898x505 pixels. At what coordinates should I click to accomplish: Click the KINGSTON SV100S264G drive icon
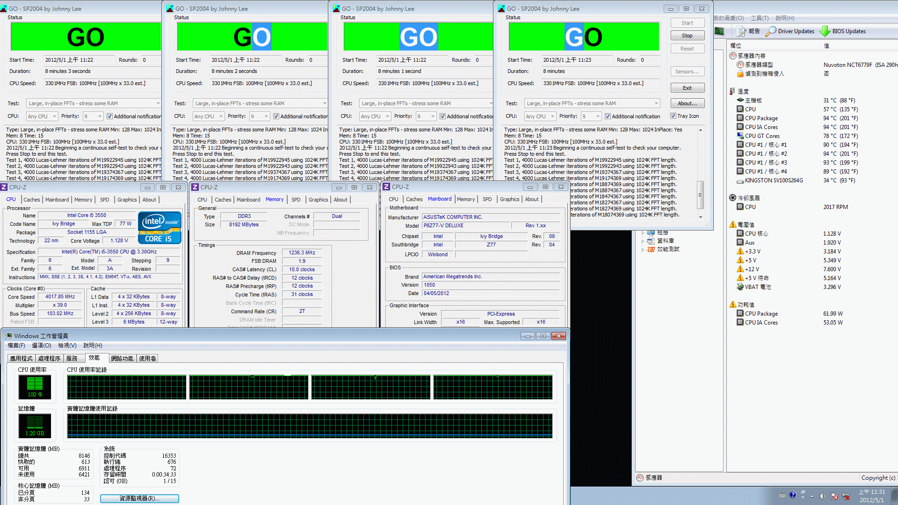(x=740, y=180)
